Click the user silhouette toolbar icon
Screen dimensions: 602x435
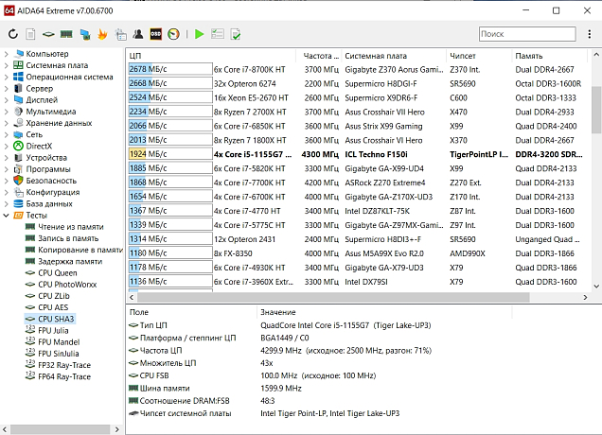[x=137, y=34]
